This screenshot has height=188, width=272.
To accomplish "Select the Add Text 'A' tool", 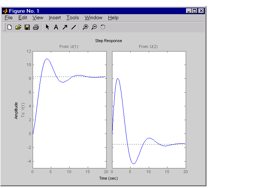I will tap(56, 27).
